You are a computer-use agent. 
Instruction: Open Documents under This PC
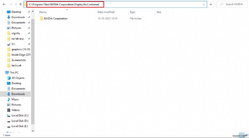[18, 89]
